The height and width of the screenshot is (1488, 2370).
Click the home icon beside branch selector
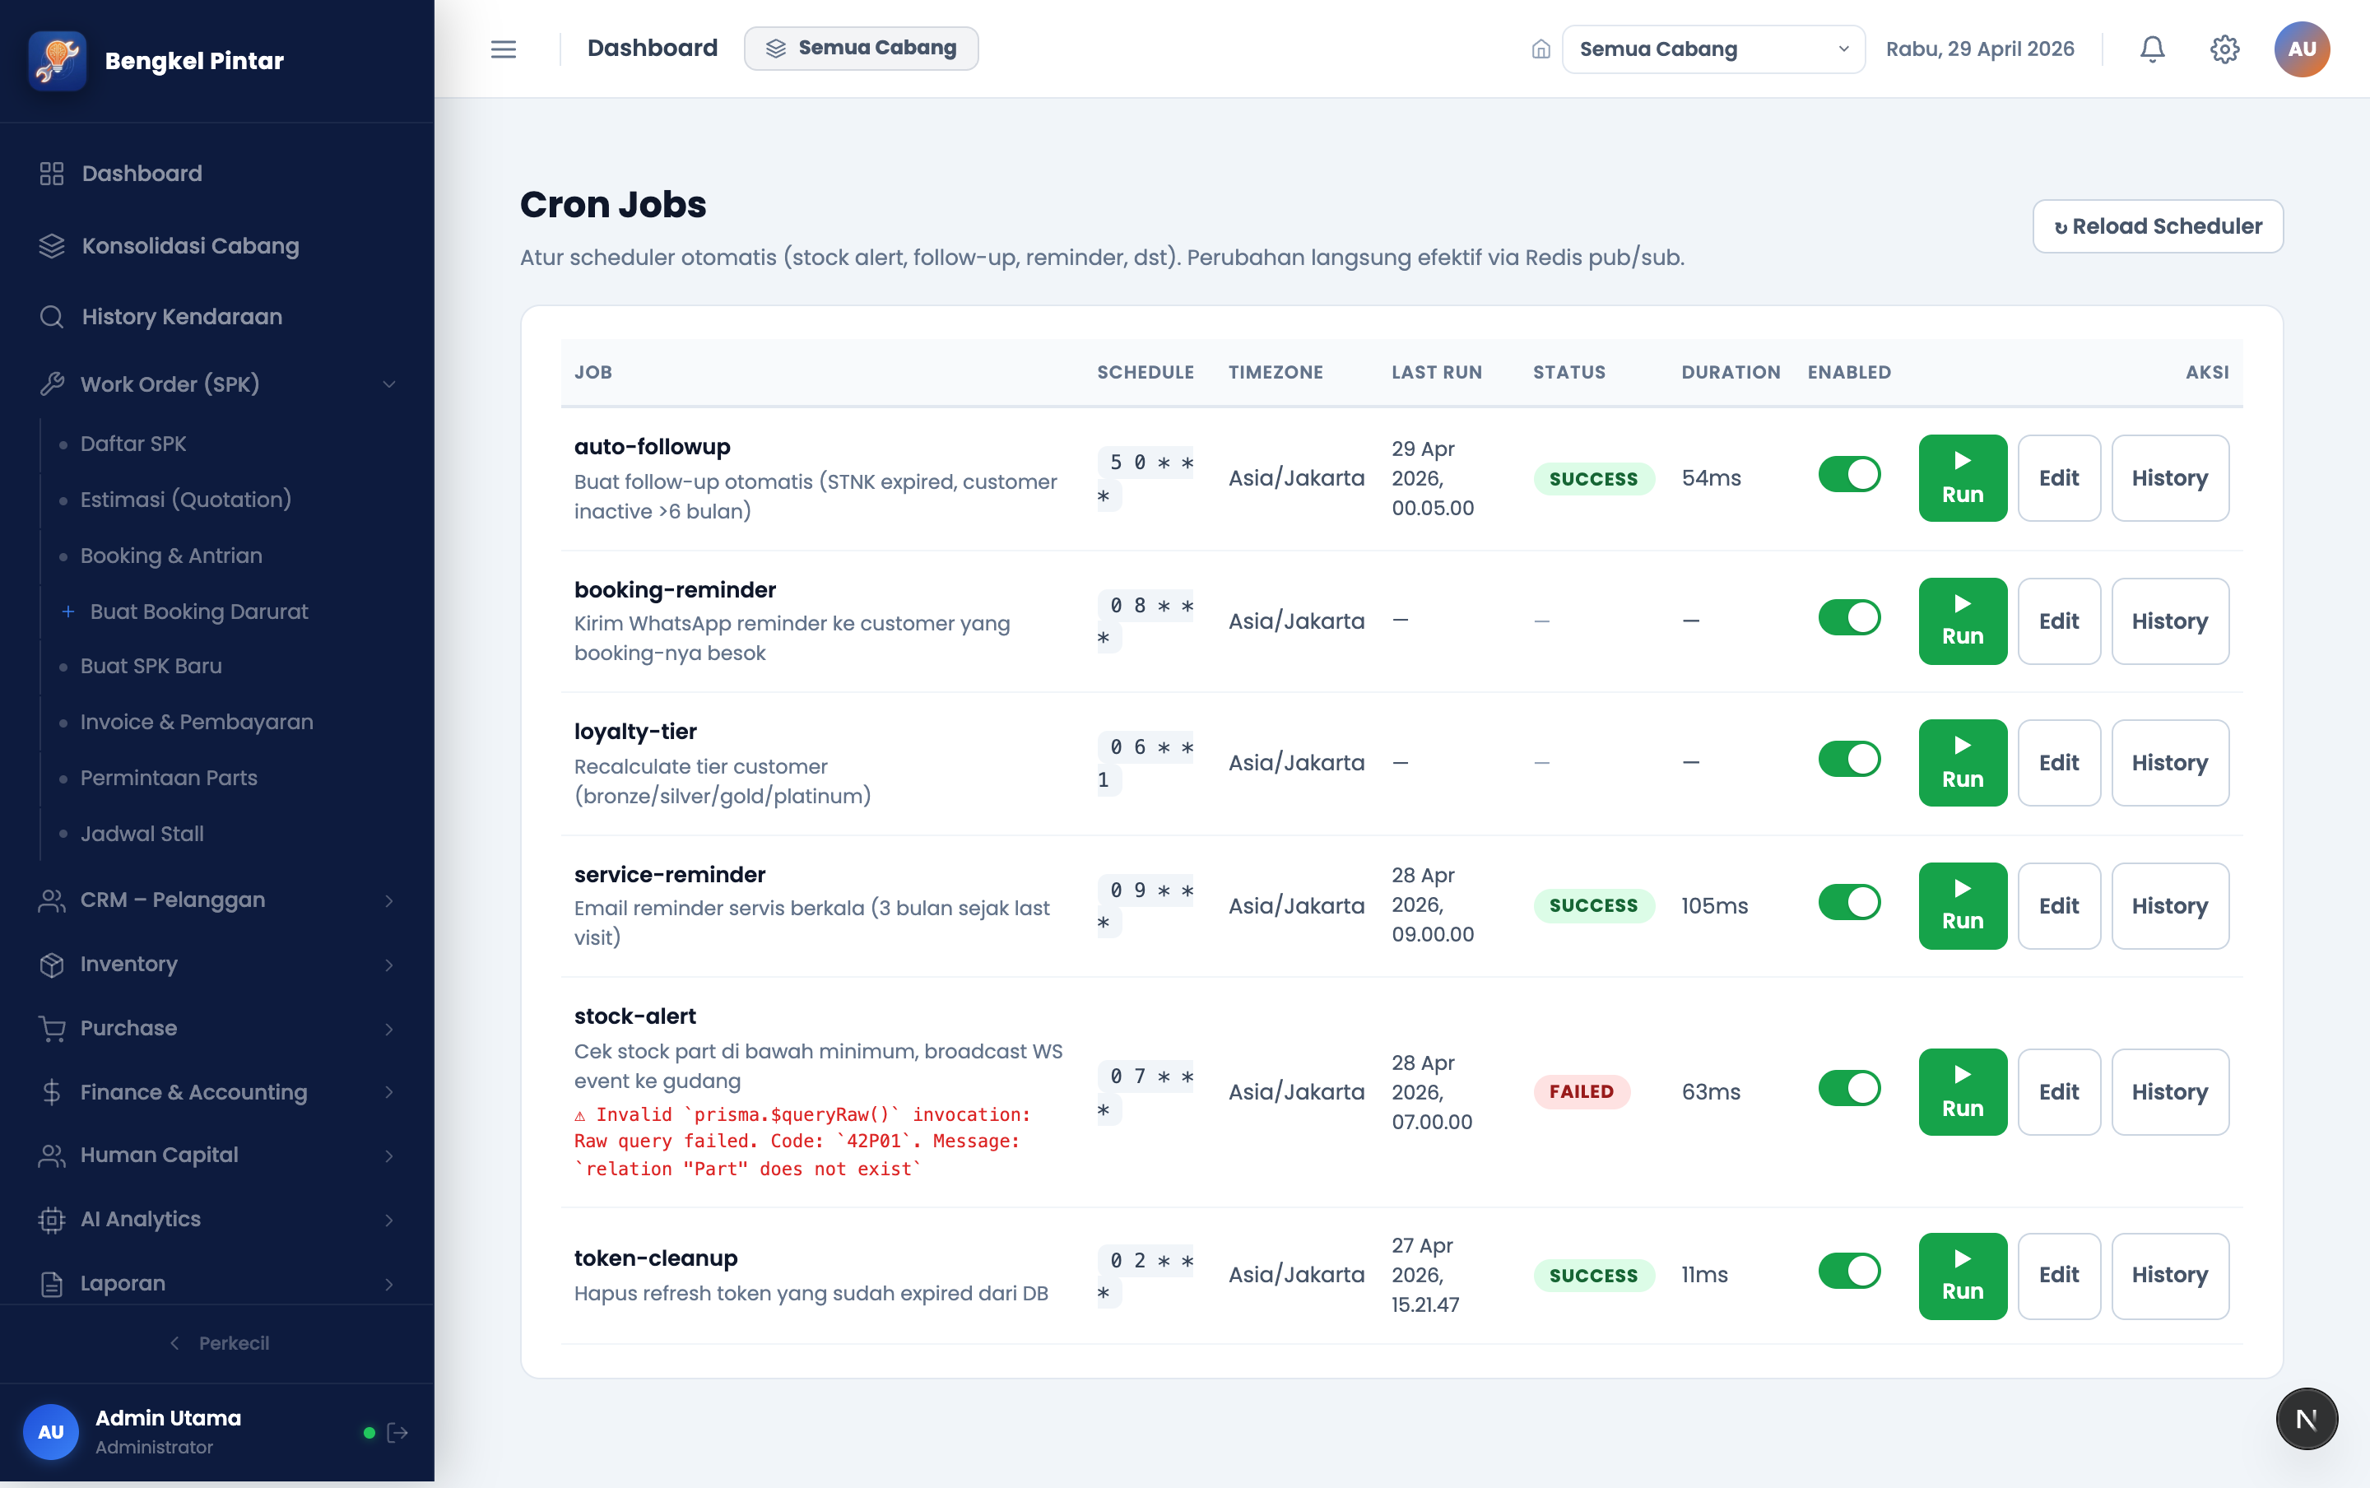point(1540,49)
